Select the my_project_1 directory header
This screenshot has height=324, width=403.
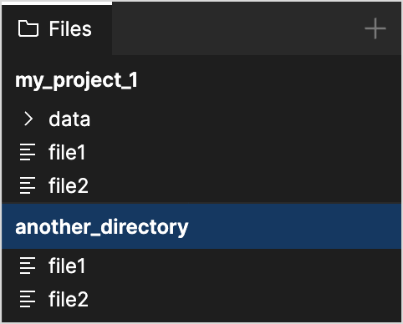pos(76,81)
